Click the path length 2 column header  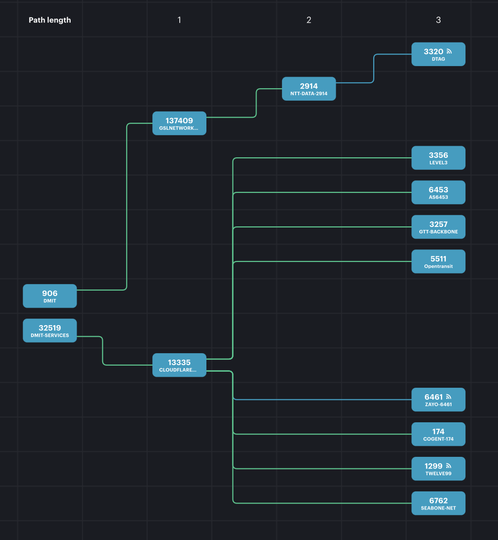309,20
